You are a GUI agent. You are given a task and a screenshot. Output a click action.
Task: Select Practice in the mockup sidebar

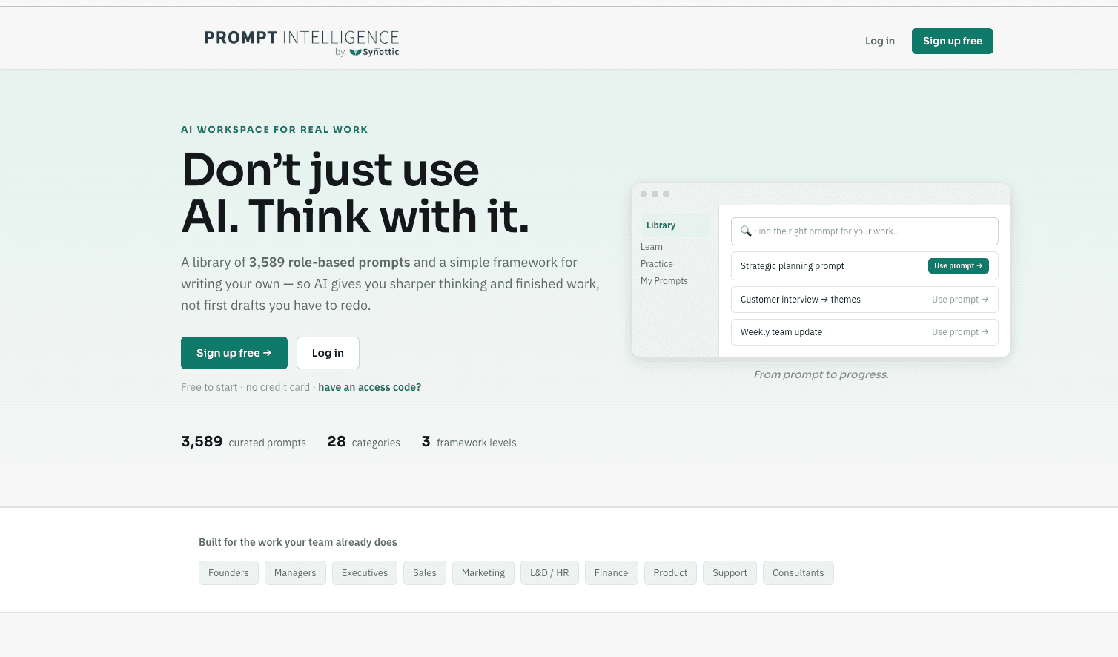click(657, 264)
